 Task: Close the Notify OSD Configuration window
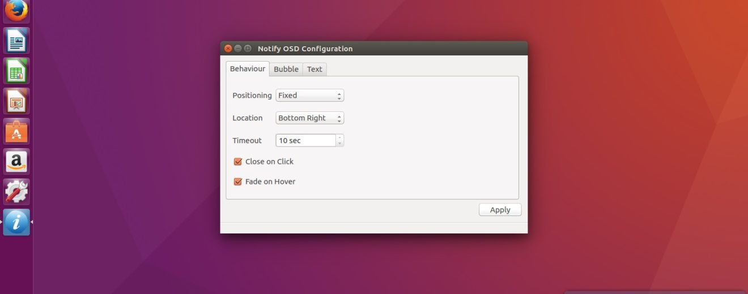[228, 49]
